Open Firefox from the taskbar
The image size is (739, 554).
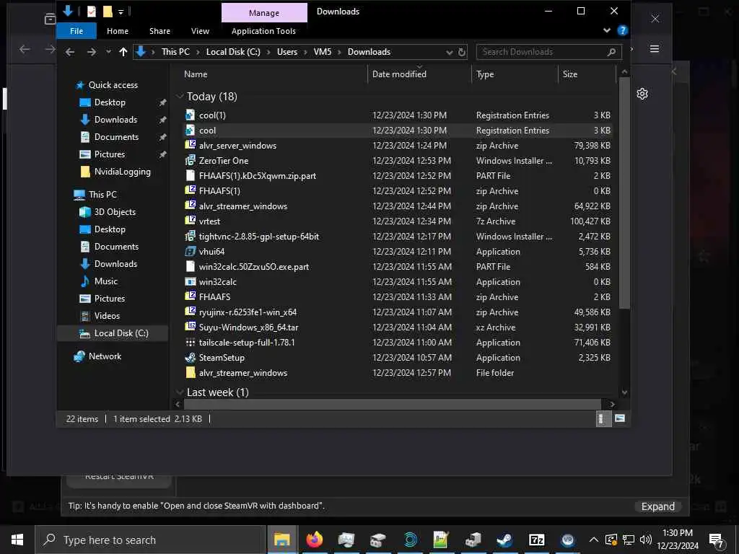(x=315, y=540)
